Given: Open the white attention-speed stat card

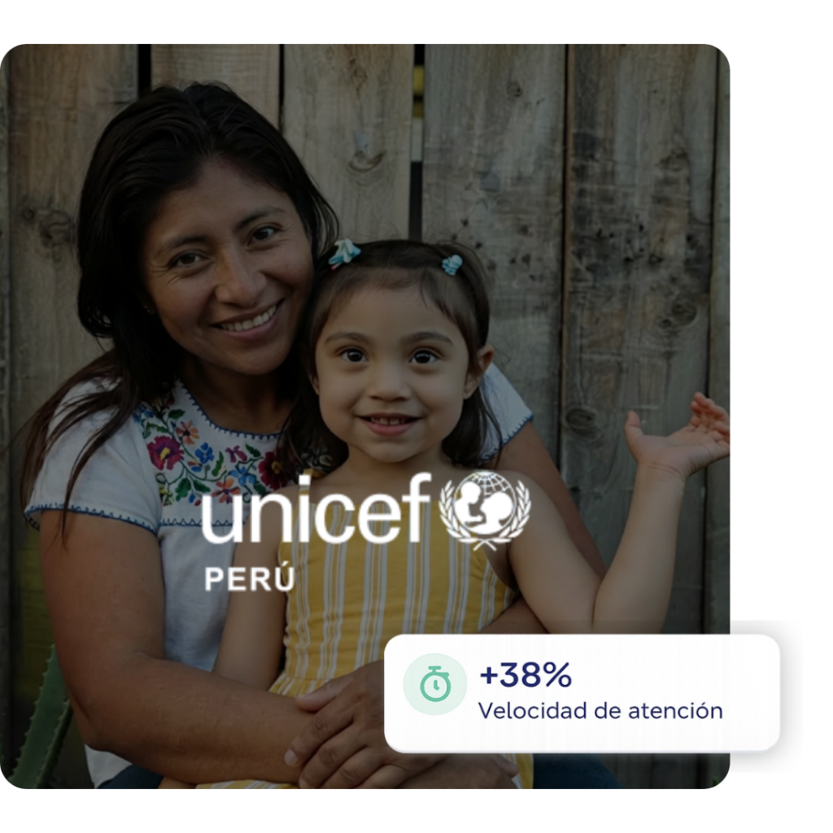Looking at the screenshot, I should [x=582, y=693].
